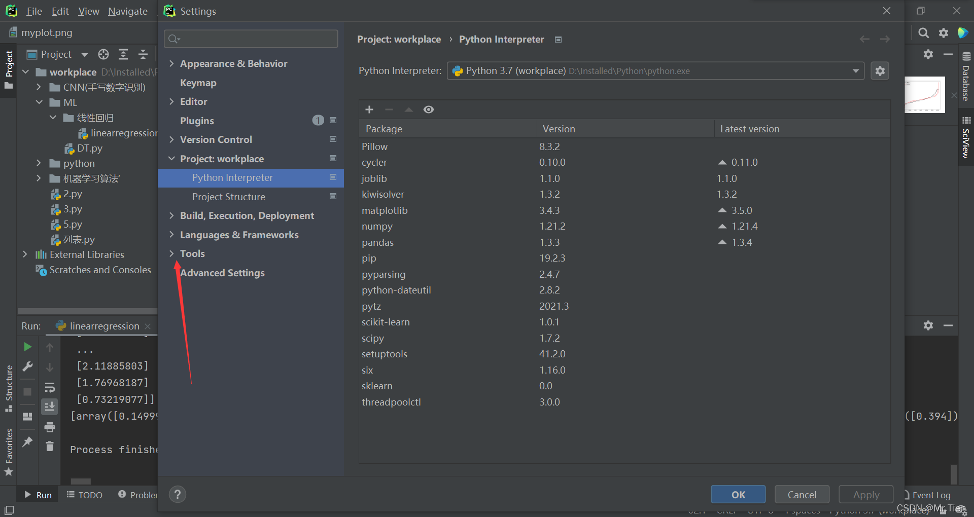Open Structure side tool window

[9, 388]
